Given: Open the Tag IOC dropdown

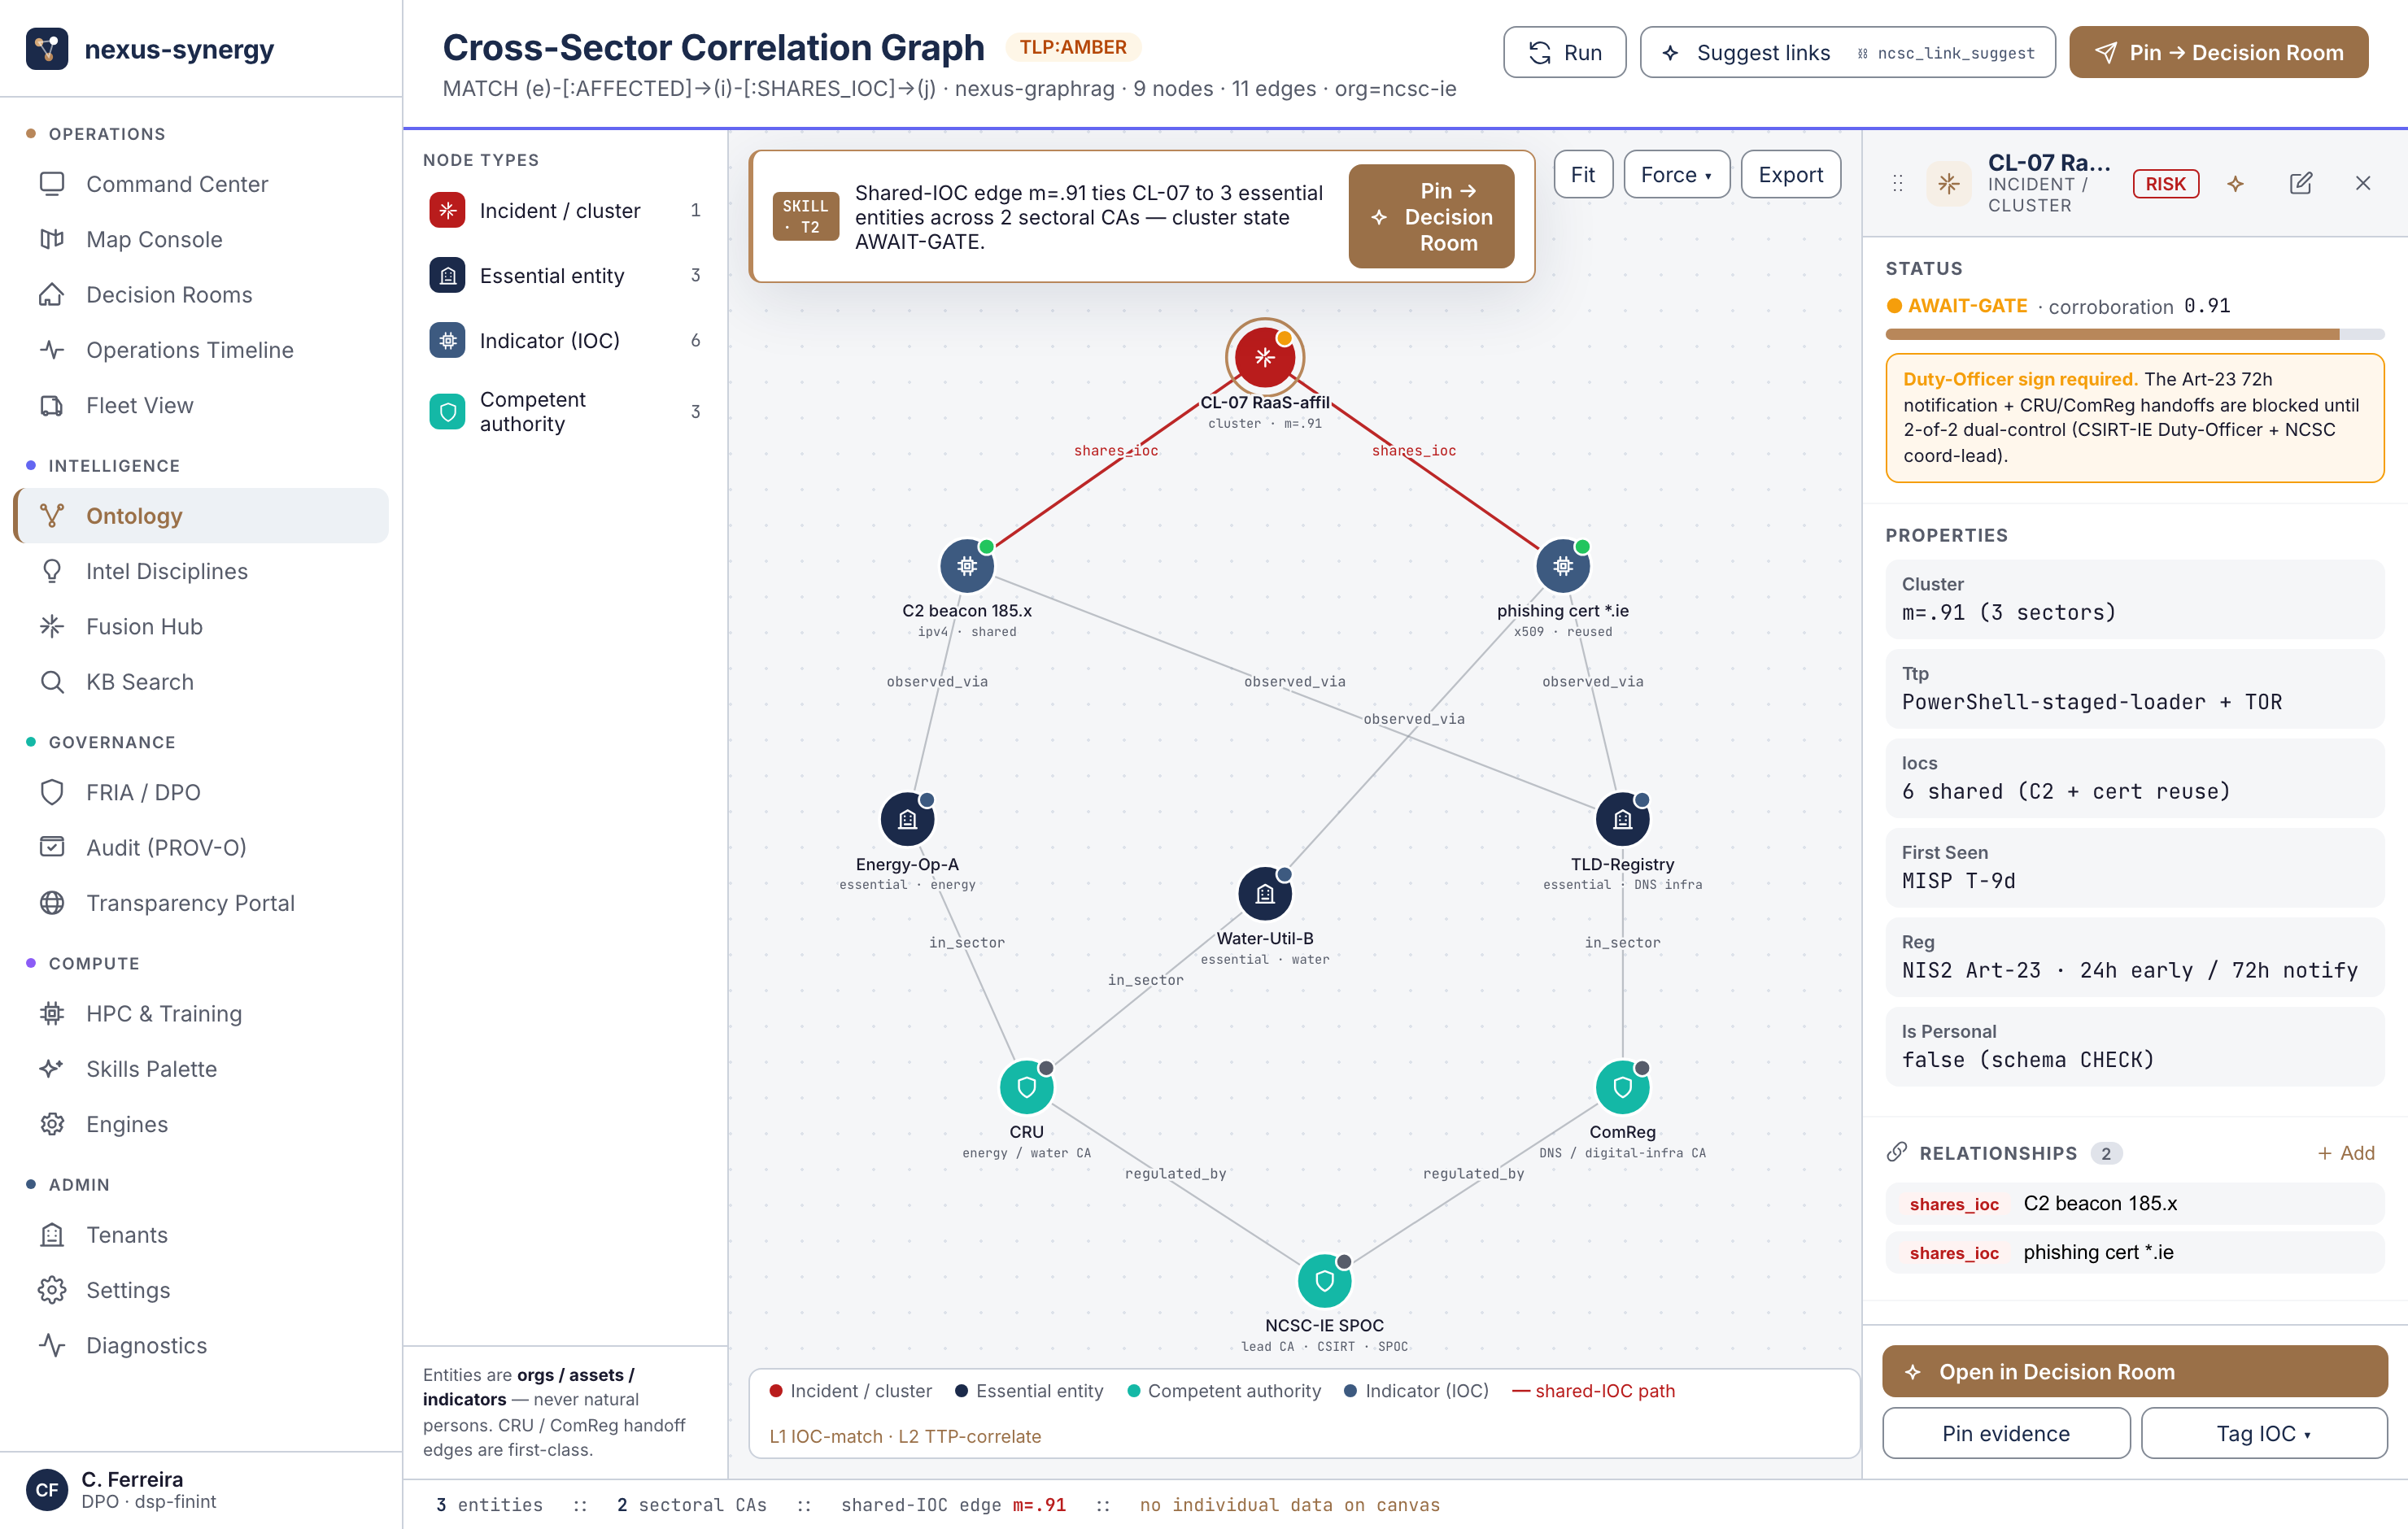Looking at the screenshot, I should pos(2263,1433).
